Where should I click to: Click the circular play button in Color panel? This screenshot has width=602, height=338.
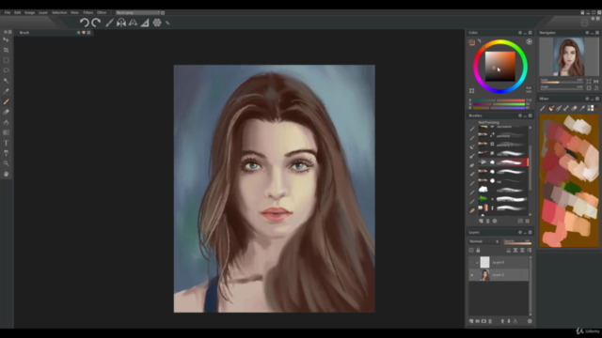click(x=529, y=41)
